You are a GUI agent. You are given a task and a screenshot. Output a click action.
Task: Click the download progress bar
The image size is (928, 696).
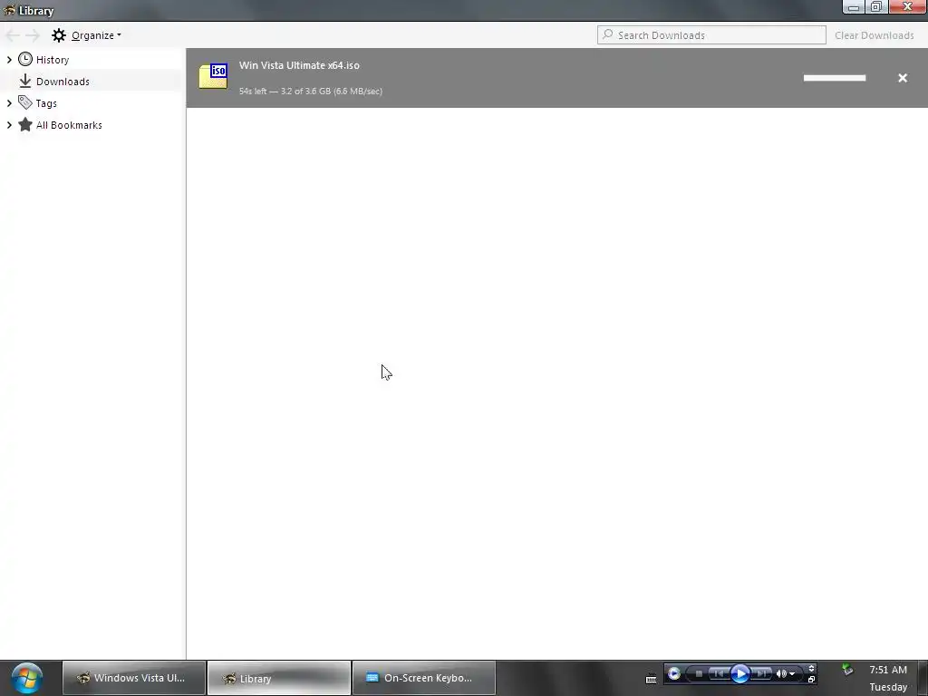[x=835, y=78]
